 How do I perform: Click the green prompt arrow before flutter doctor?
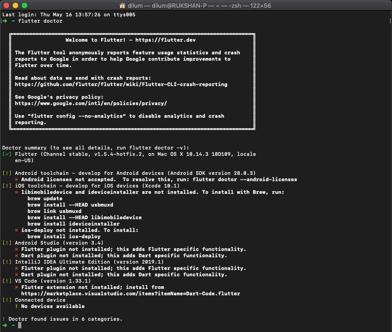coord(5,21)
